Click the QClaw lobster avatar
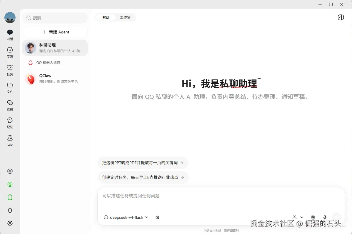Image resolution: width=352 pixels, height=234 pixels. tap(31, 79)
